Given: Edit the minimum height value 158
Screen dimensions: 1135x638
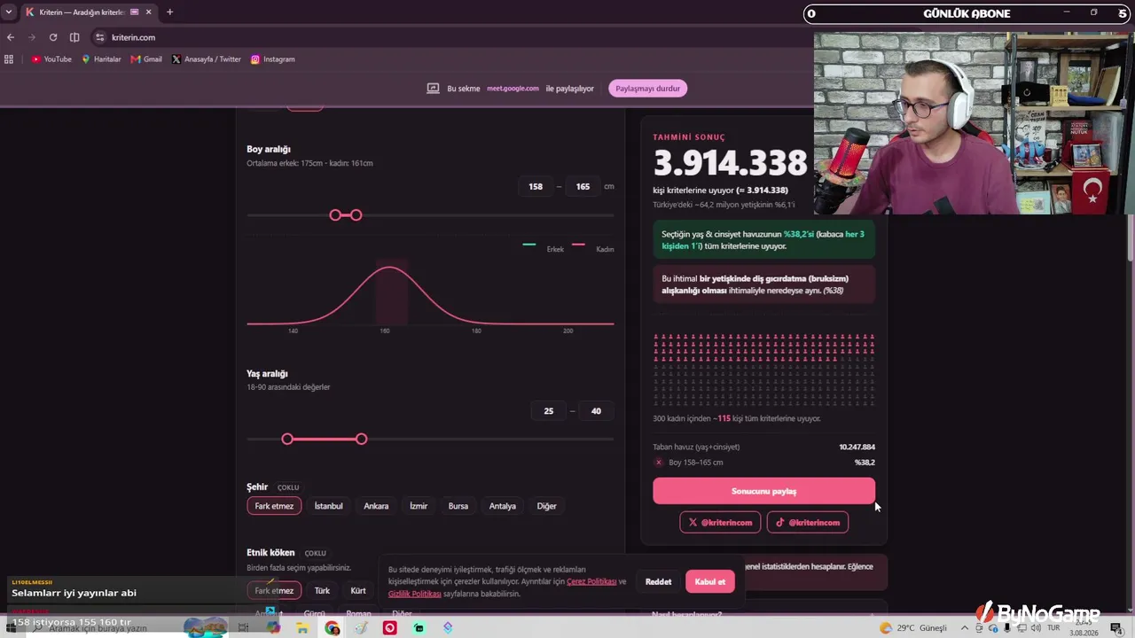Looking at the screenshot, I should point(536,187).
